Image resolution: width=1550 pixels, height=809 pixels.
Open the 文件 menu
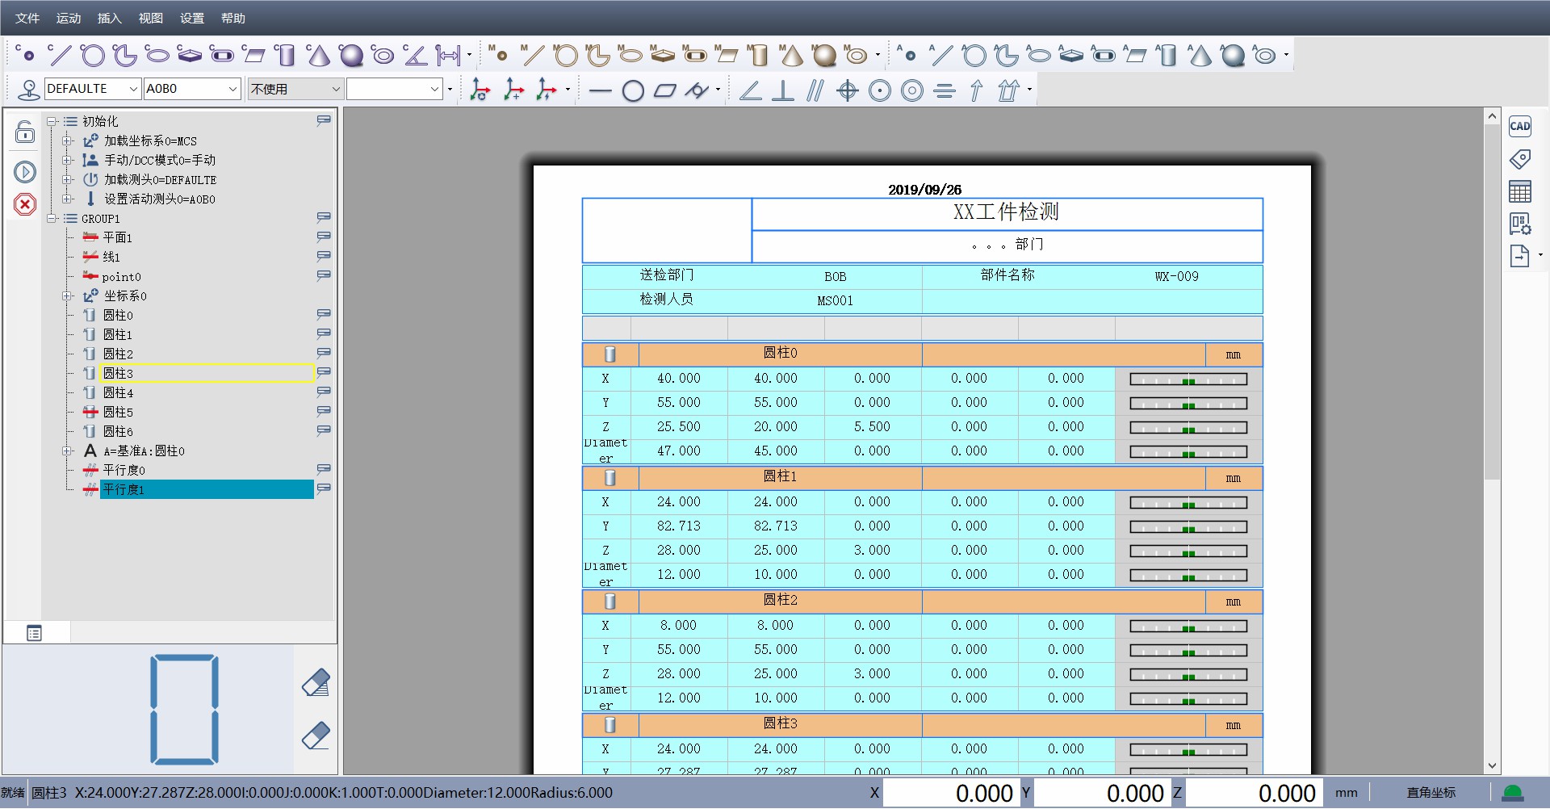pyautogui.click(x=27, y=18)
